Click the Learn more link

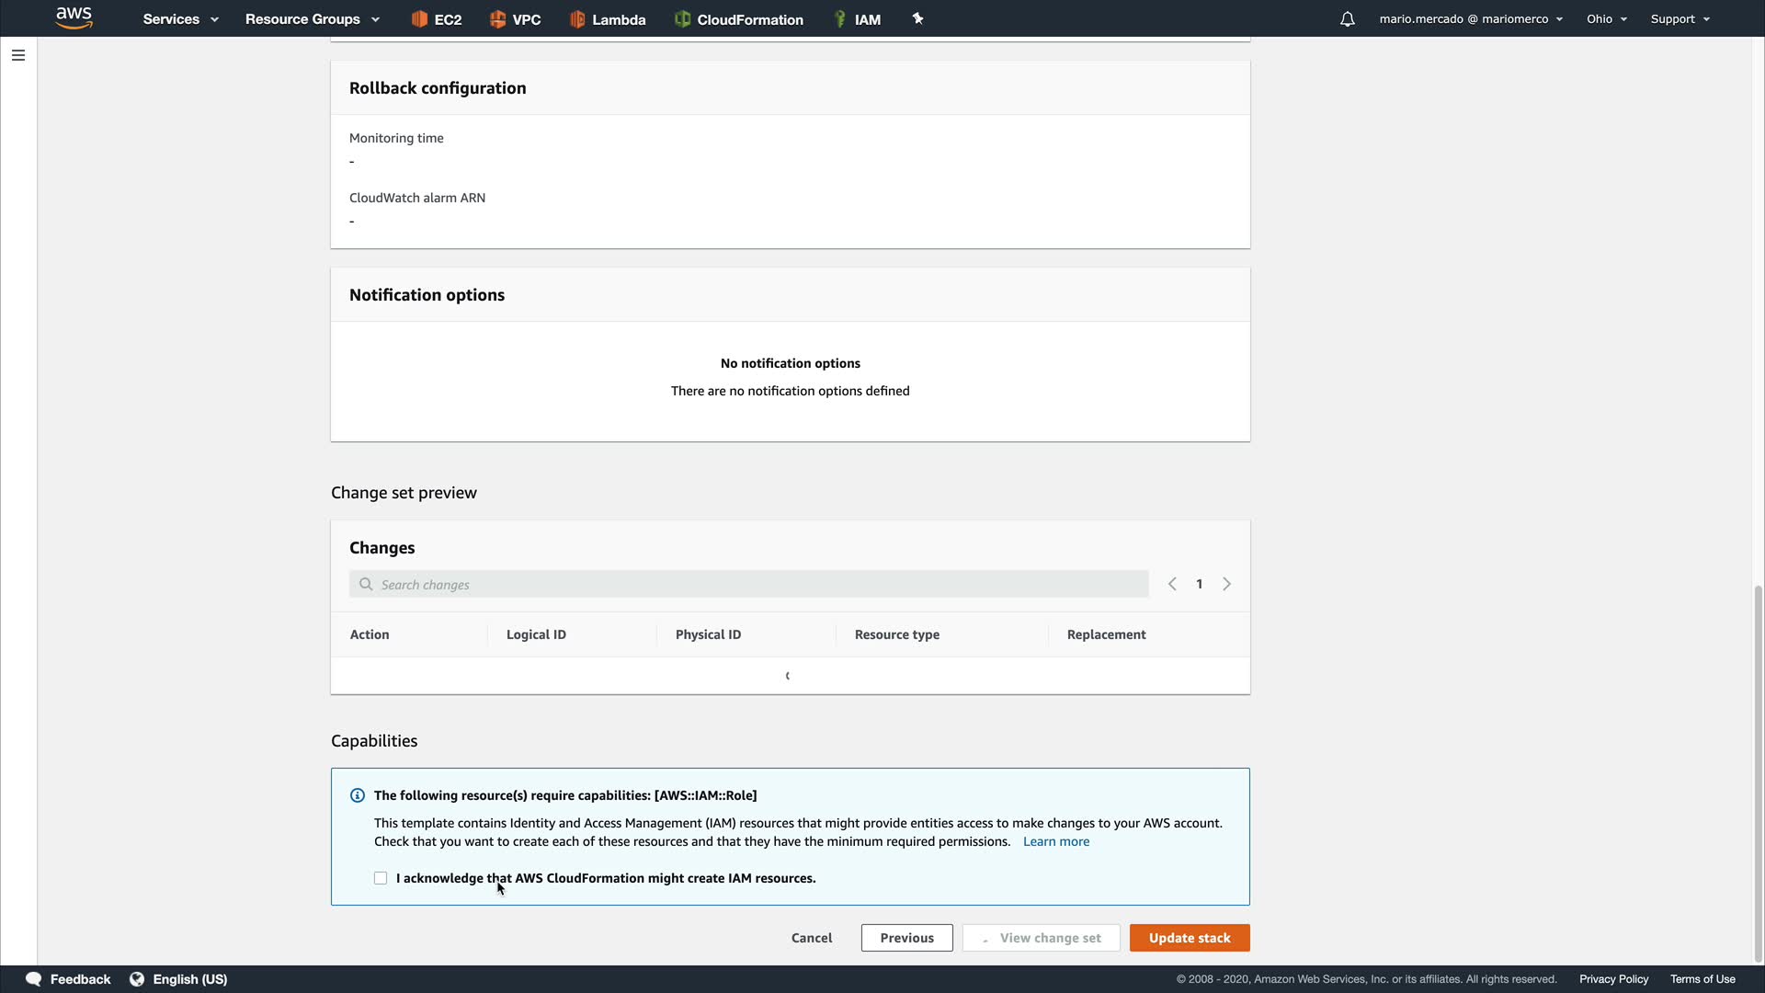point(1055,841)
